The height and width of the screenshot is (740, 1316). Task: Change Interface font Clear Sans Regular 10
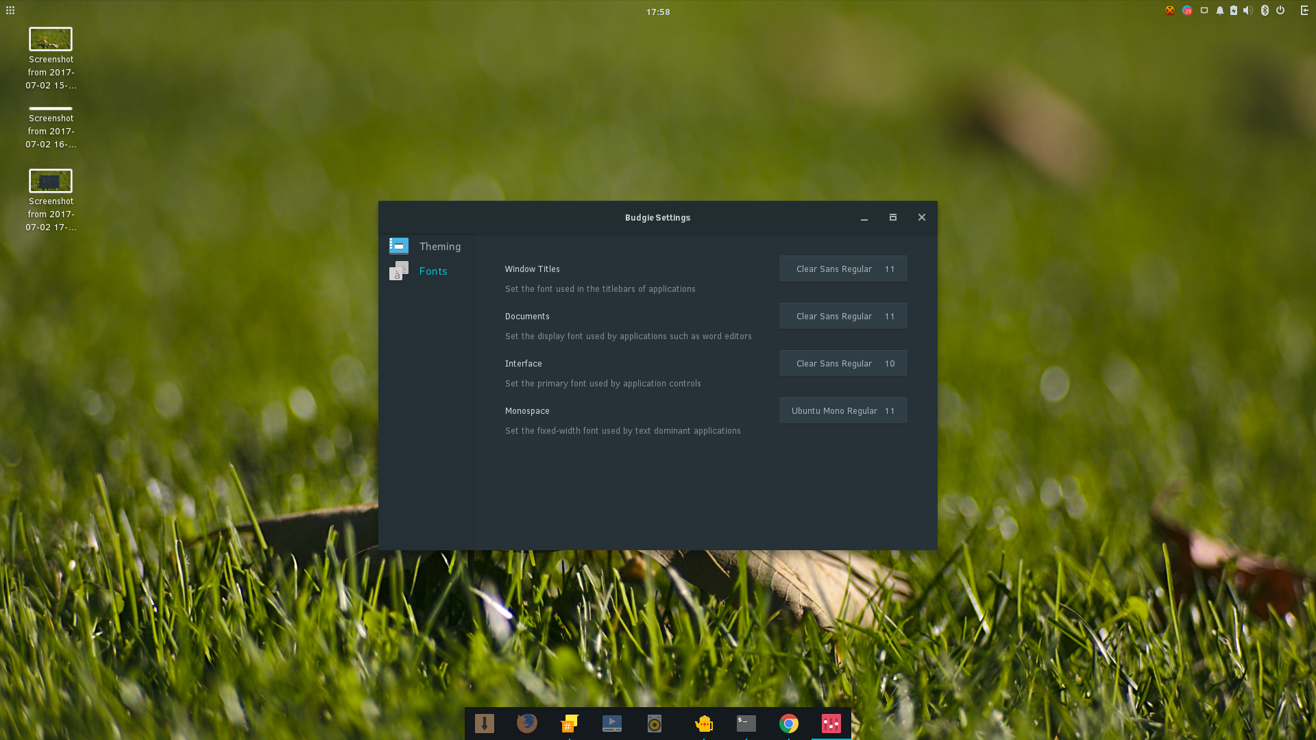(x=843, y=363)
